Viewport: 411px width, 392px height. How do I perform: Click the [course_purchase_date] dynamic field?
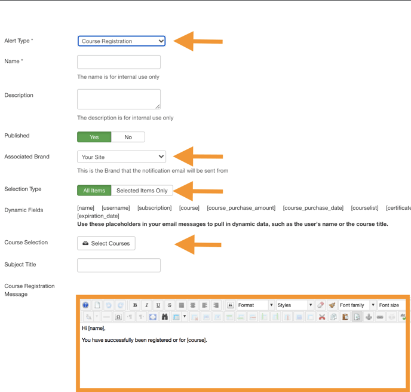click(313, 208)
